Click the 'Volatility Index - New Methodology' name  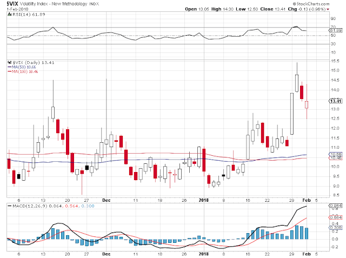(x=54, y=4)
